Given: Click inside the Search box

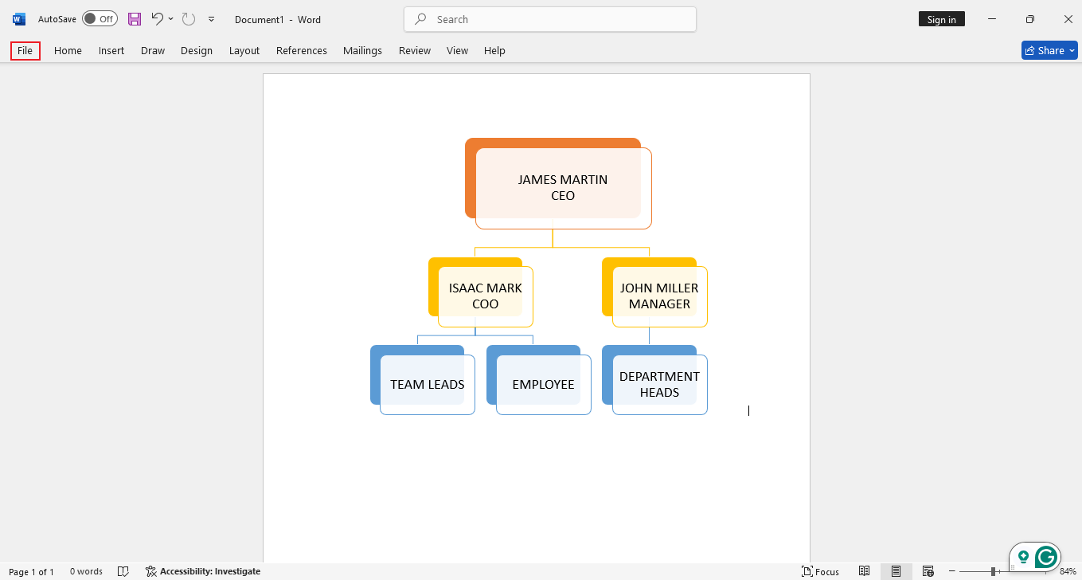Looking at the screenshot, I should [549, 18].
